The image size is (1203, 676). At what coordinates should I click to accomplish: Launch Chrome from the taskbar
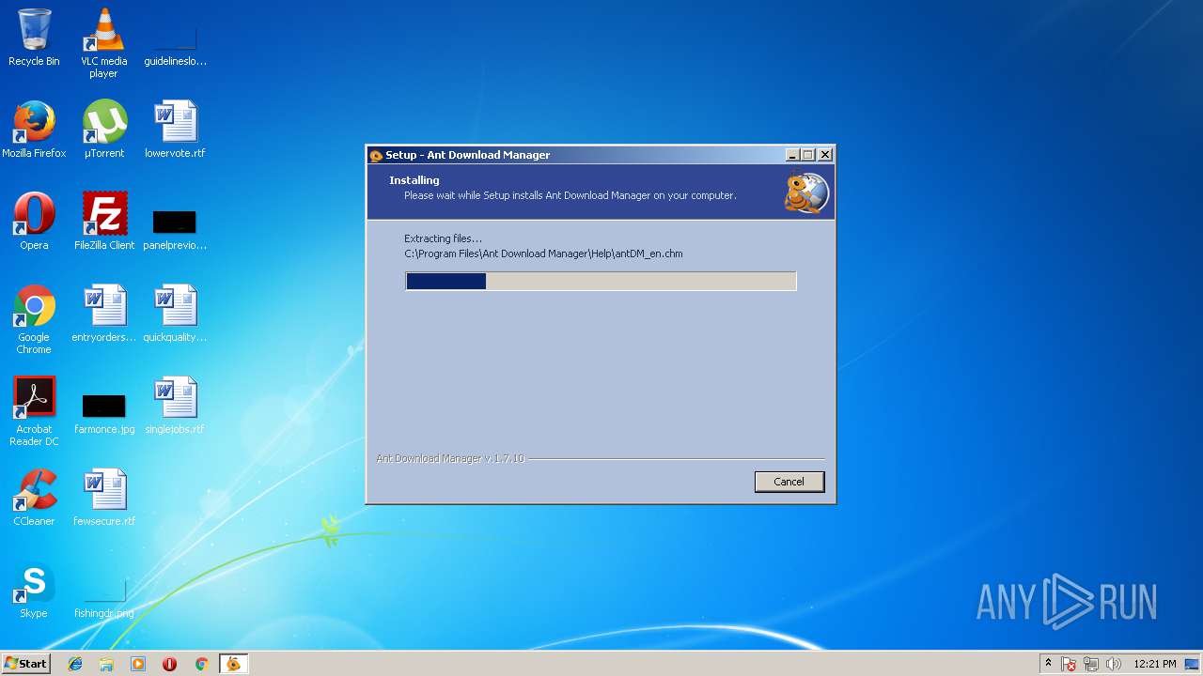coord(201,664)
